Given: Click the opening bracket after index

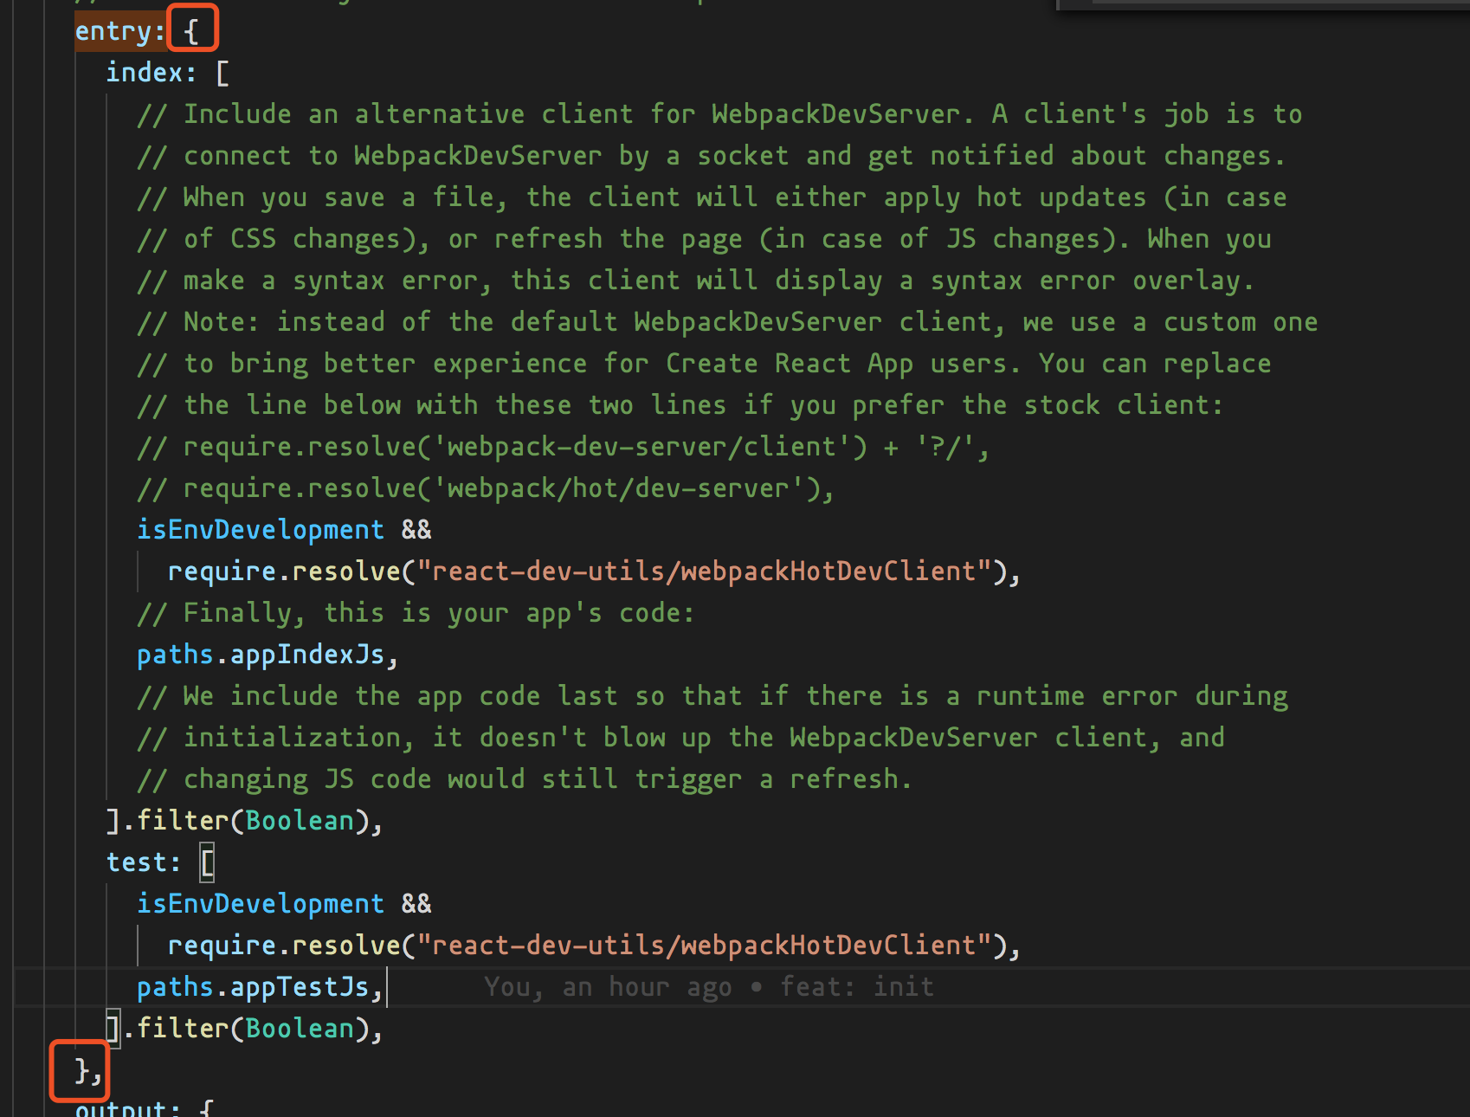Looking at the screenshot, I should (222, 73).
